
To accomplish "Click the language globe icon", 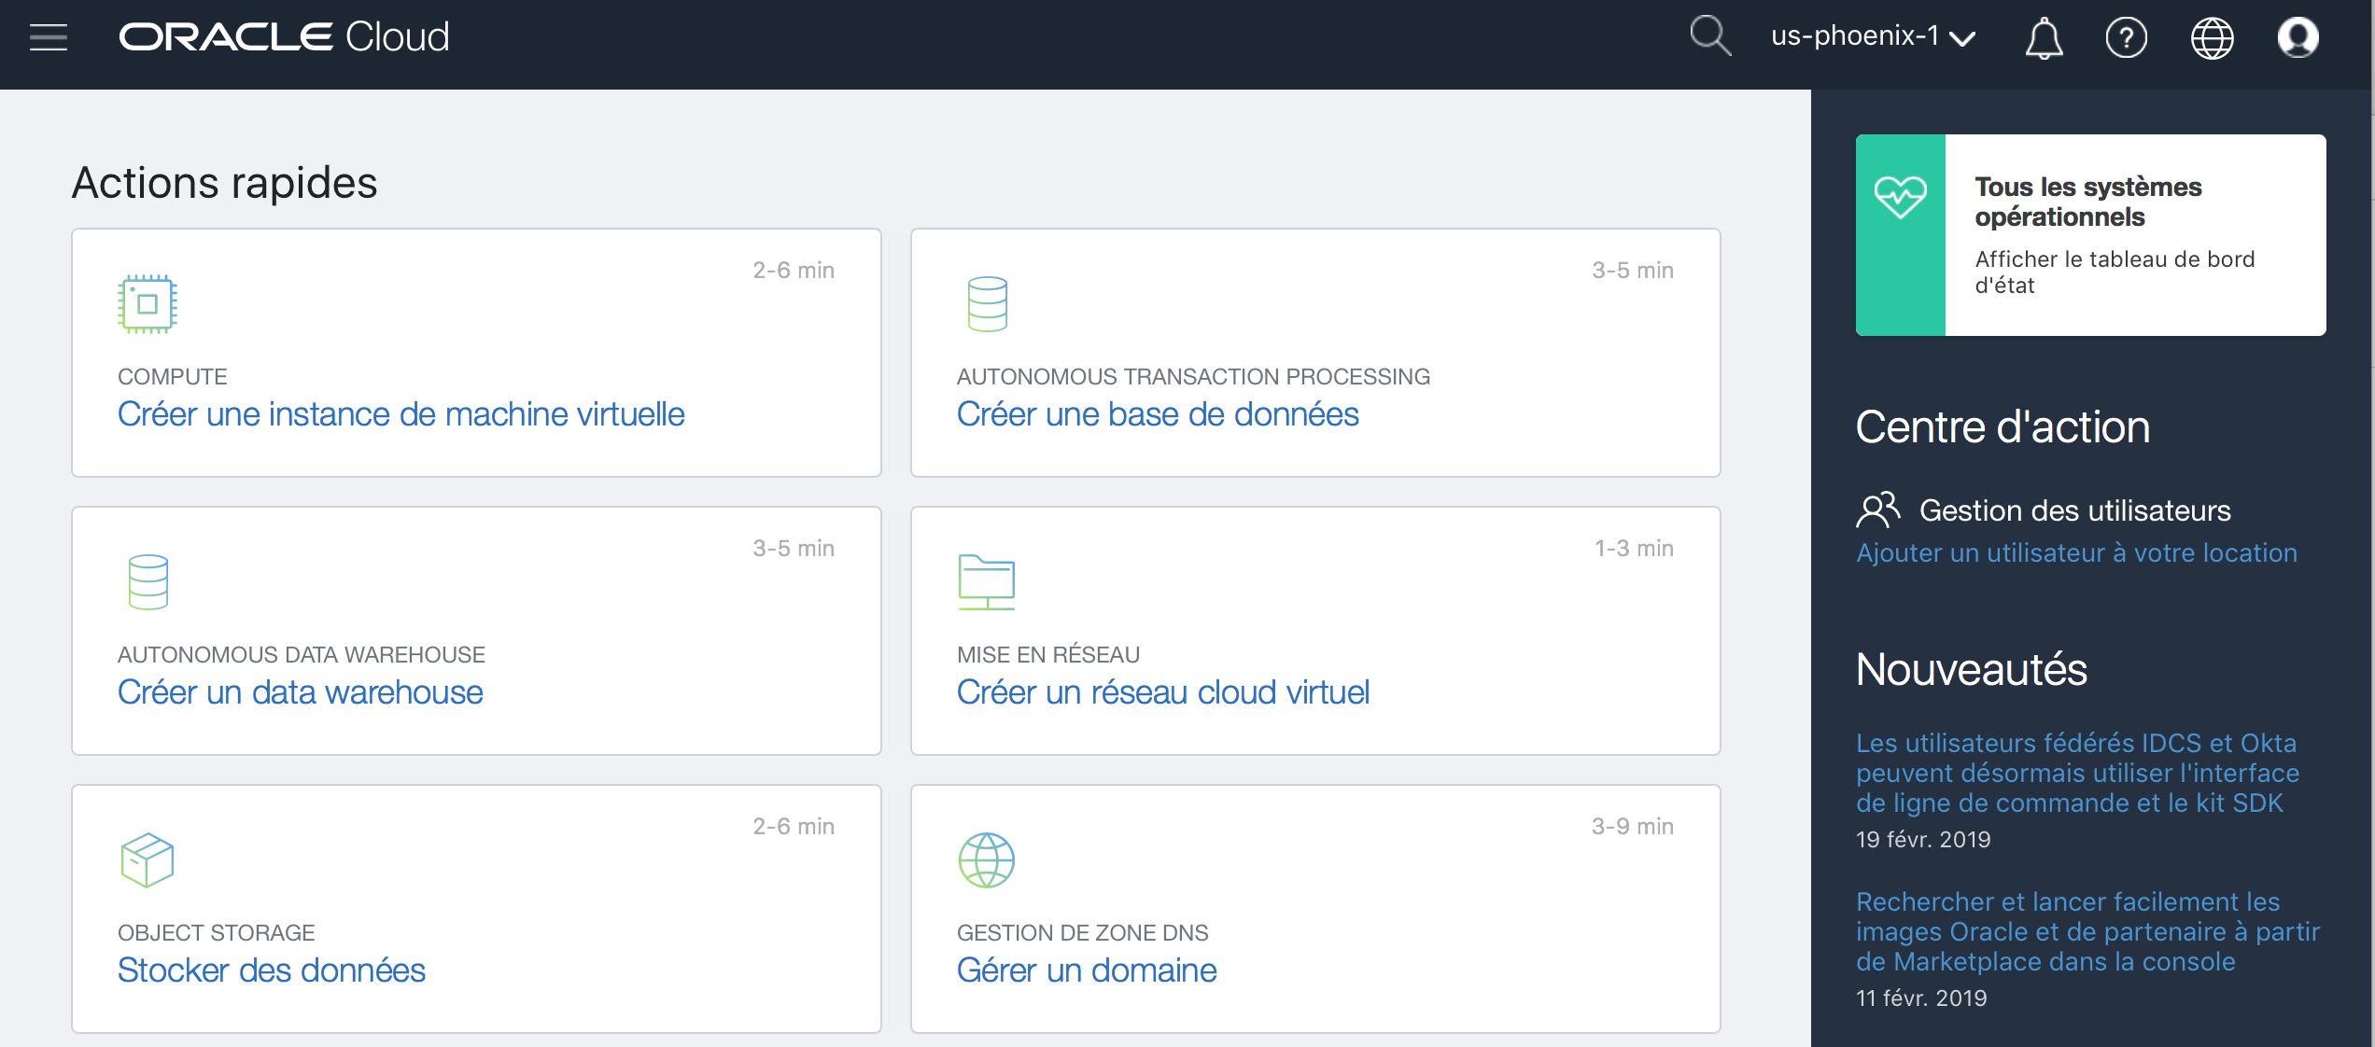I will tap(2212, 38).
